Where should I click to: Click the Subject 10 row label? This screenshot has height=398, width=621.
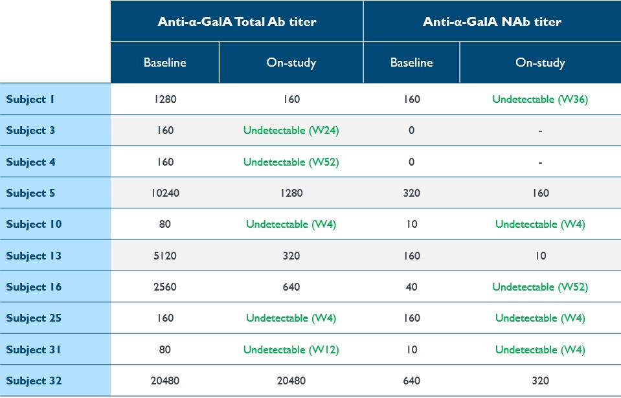coord(34,224)
